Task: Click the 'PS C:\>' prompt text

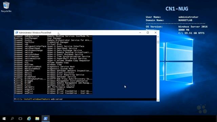Action: click(x=18, y=99)
